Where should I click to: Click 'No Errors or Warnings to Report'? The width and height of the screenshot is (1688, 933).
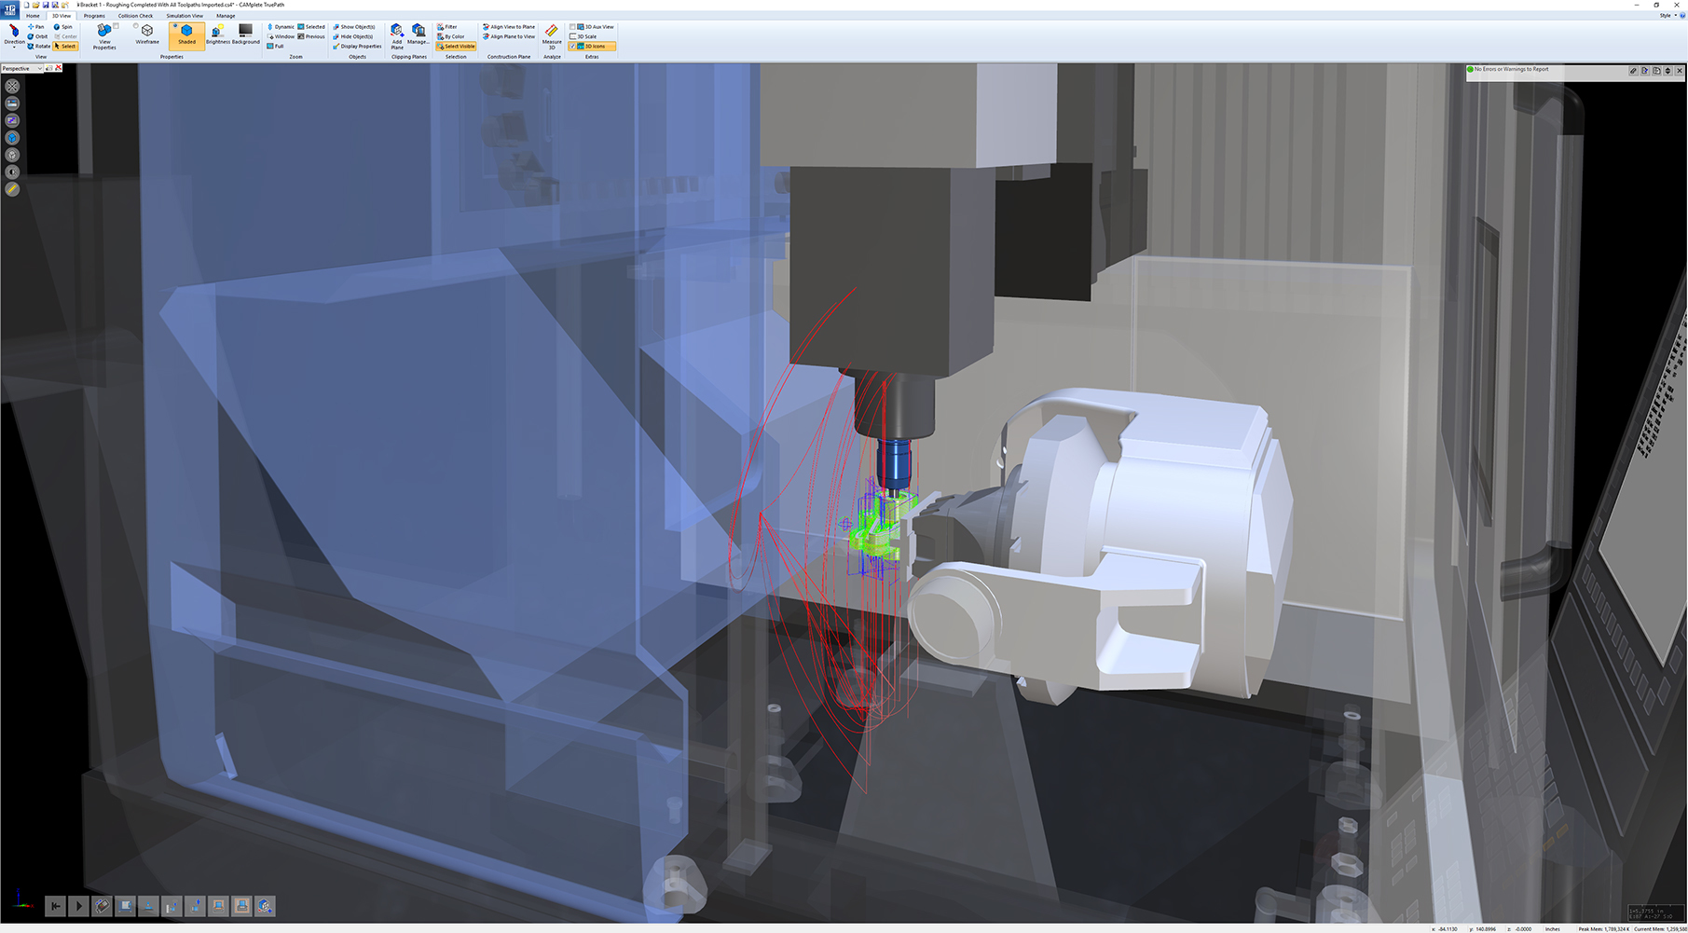1511,69
